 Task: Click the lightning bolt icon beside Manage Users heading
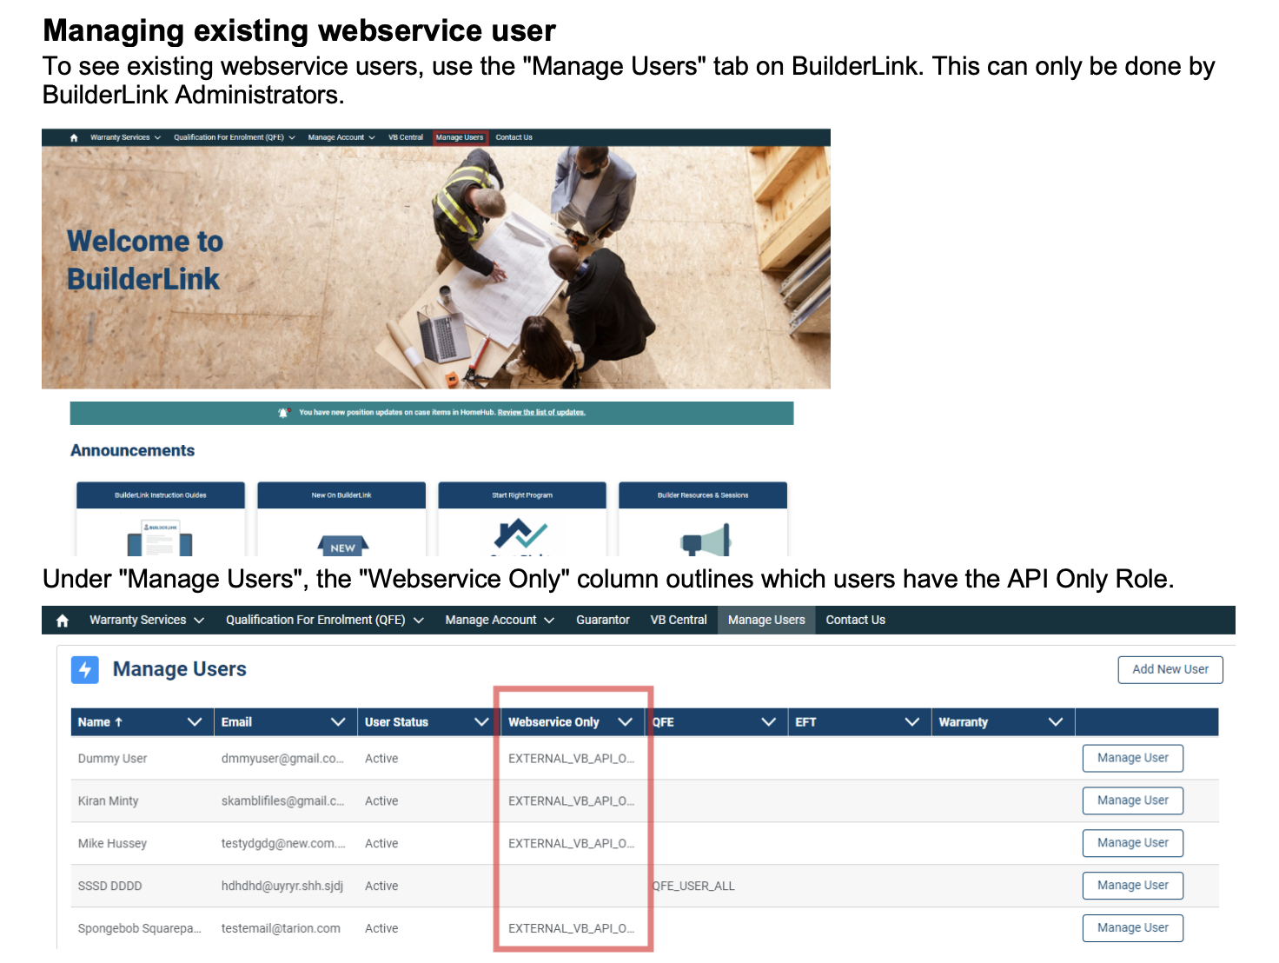(x=85, y=669)
